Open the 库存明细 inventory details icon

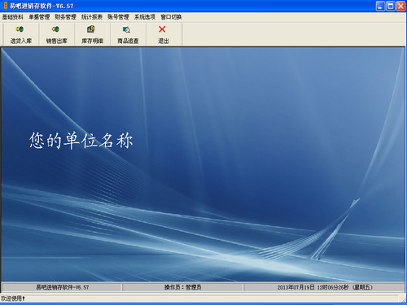coord(92,34)
